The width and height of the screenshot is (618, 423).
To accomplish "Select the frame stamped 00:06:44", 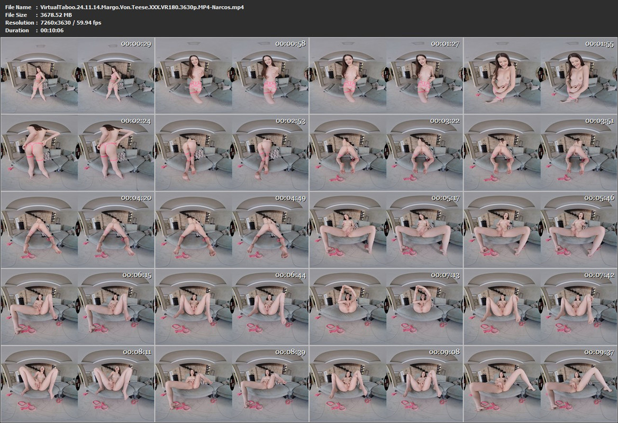I will [x=232, y=307].
